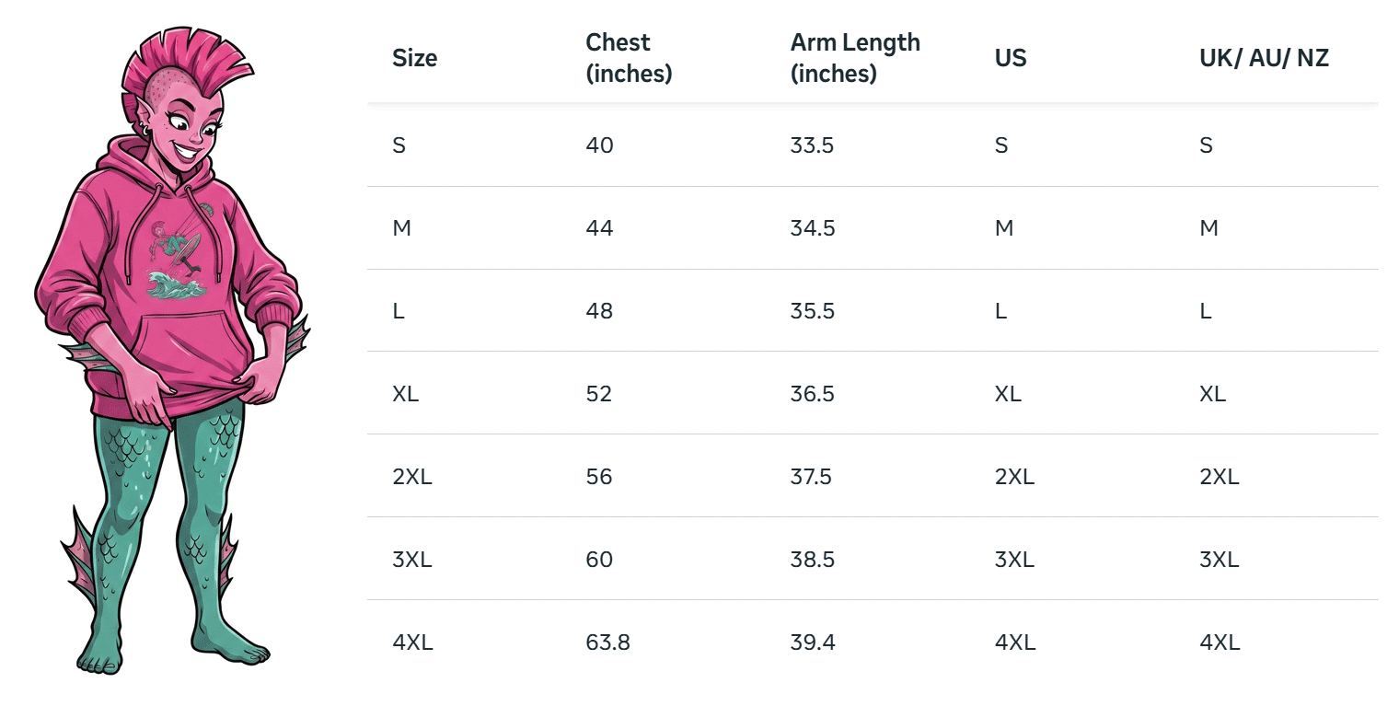Click the chest value 60
Image resolution: width=1399 pixels, height=706 pixels.
click(599, 560)
